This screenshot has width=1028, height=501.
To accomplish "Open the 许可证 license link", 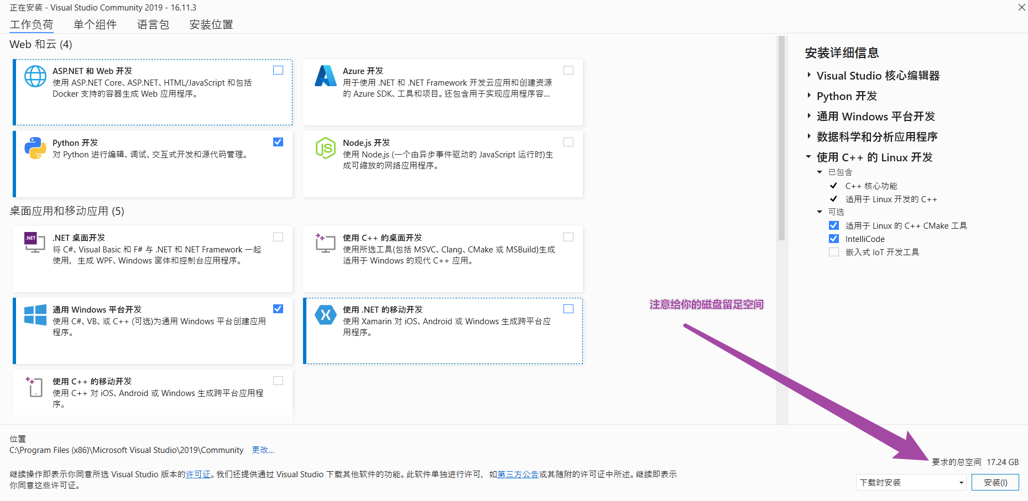I will tap(198, 474).
